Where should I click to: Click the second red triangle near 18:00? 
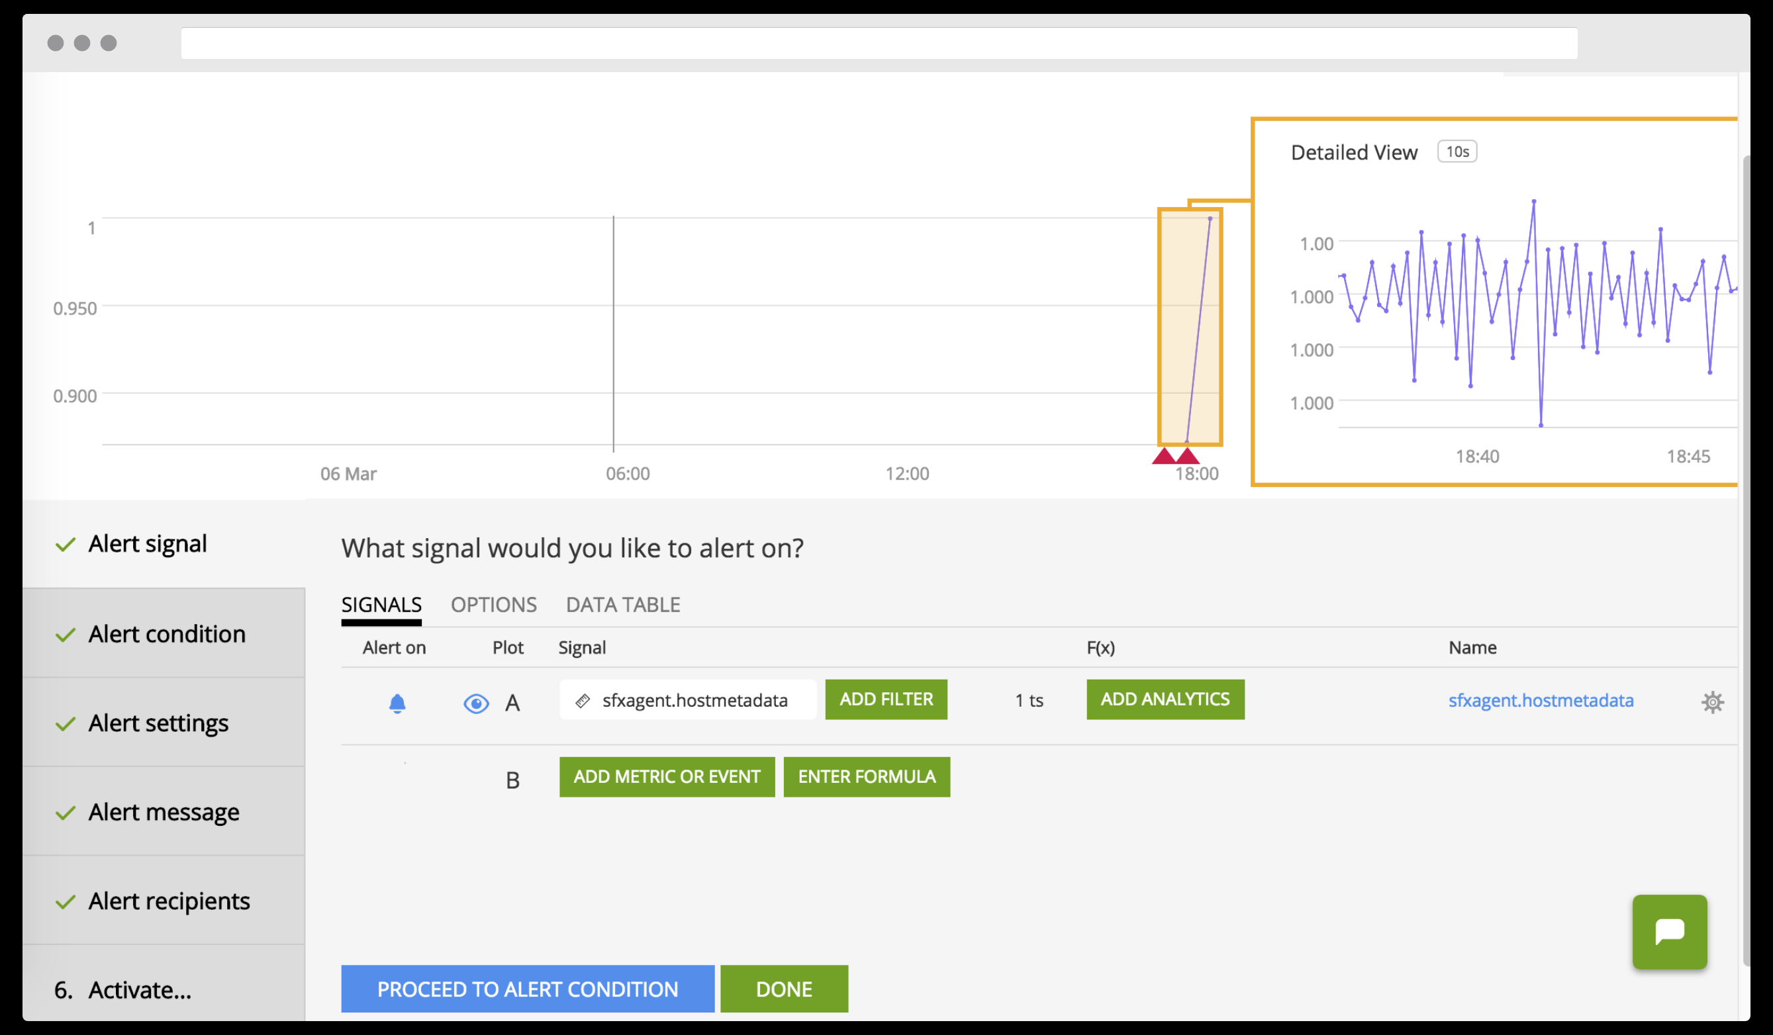click(x=1188, y=457)
